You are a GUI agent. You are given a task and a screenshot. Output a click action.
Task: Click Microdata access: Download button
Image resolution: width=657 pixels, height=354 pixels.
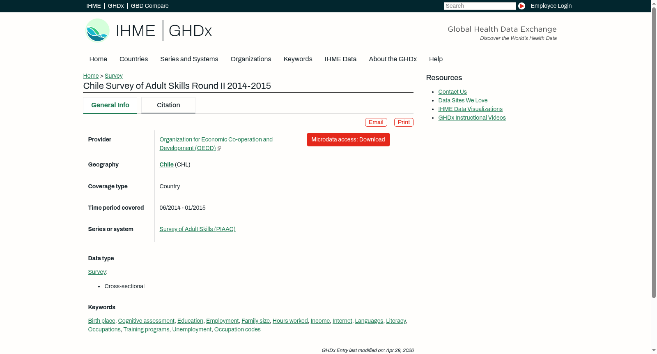tap(348, 140)
